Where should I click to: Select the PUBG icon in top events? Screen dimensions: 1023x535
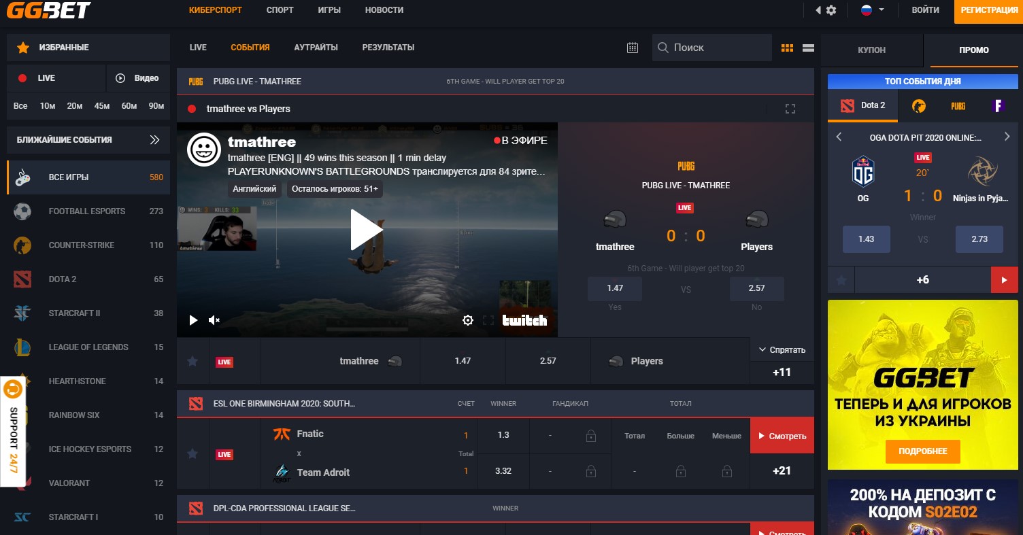point(958,105)
